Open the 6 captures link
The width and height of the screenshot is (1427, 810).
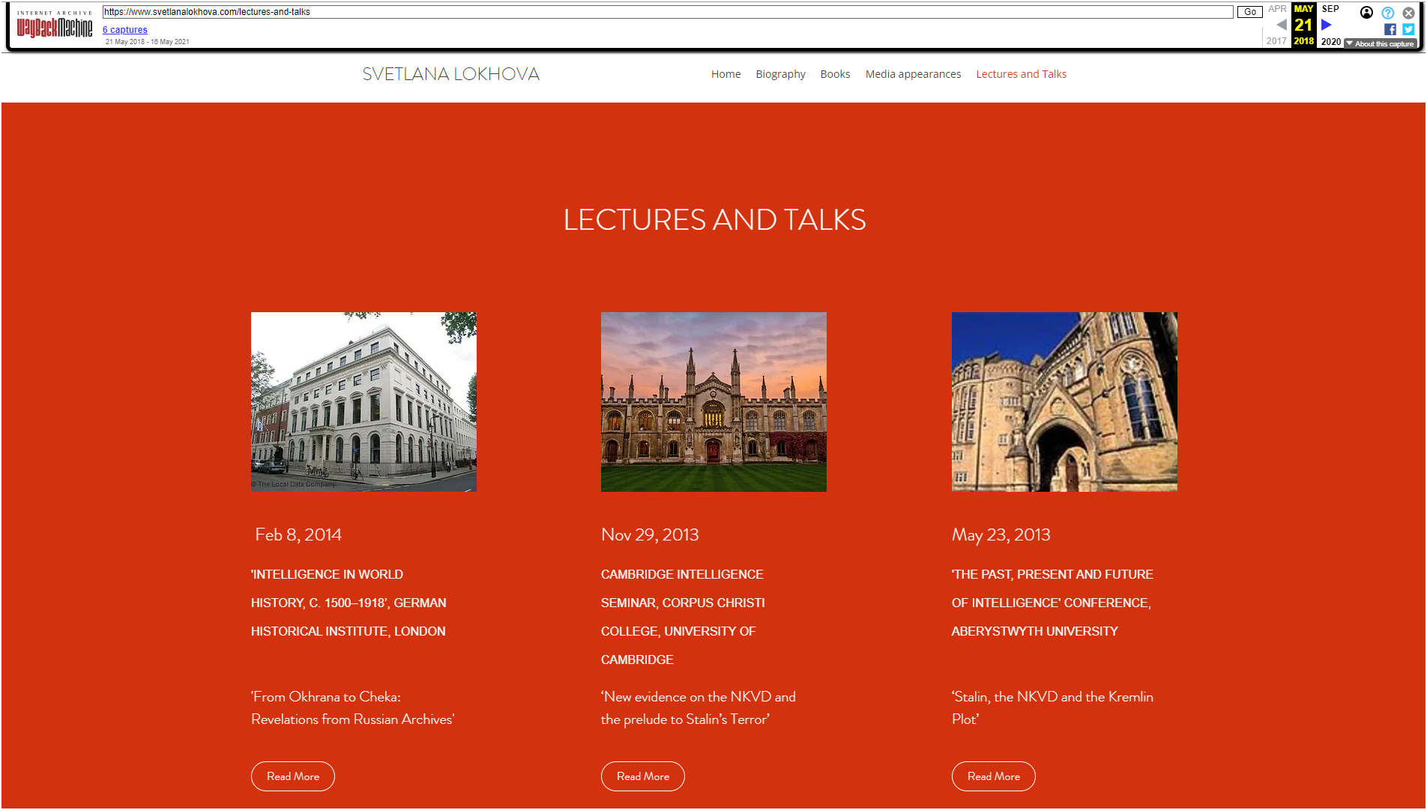point(125,30)
